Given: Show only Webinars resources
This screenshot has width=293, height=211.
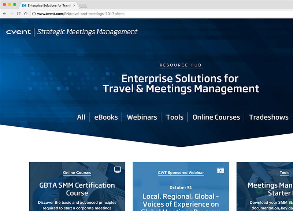Looking at the screenshot, I should coord(142,117).
